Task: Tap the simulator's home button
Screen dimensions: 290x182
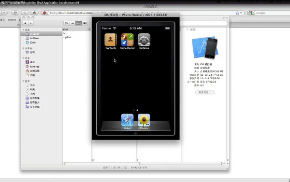Action: coord(135,133)
